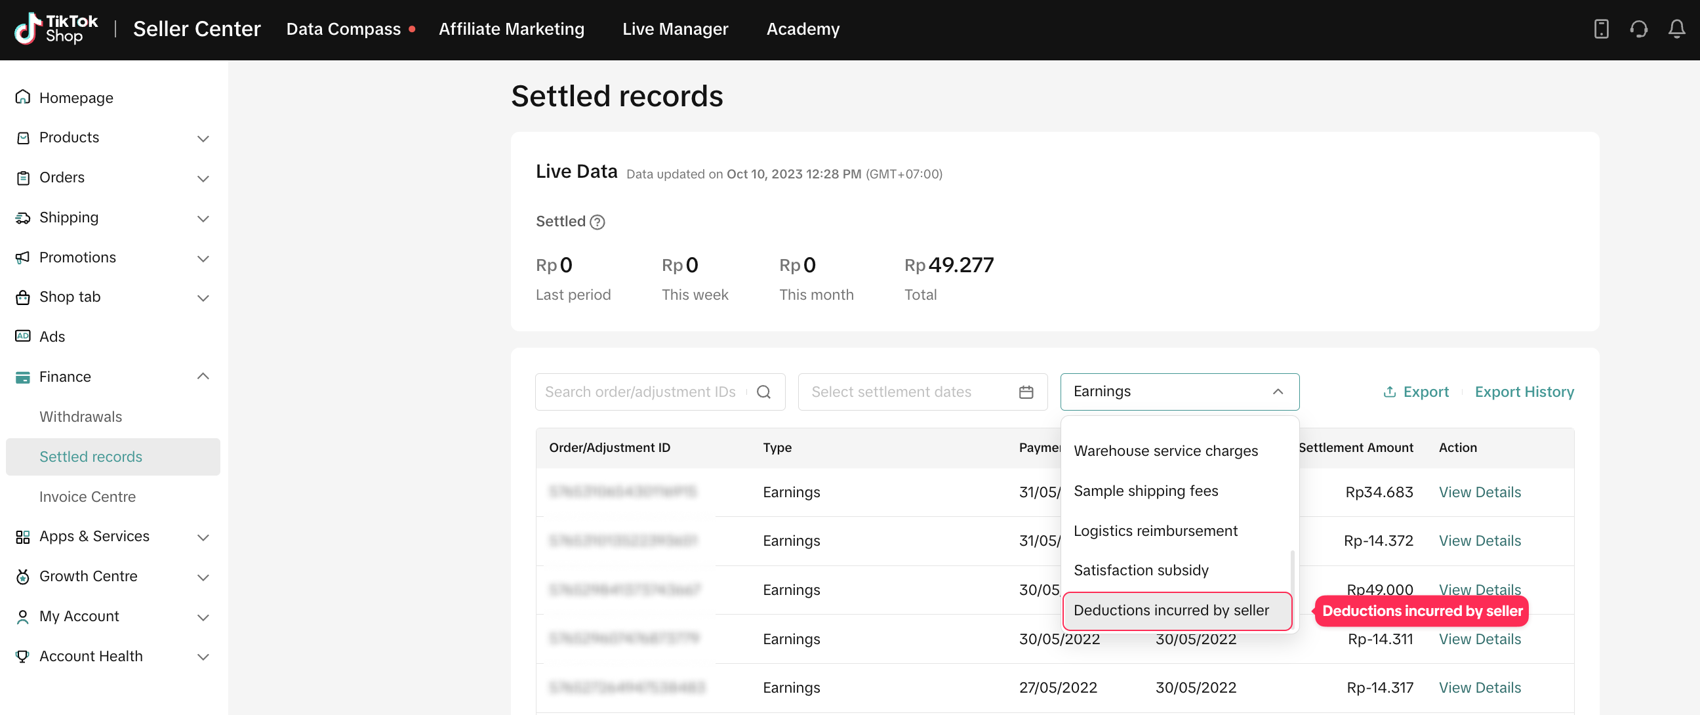Click the Settled help question-mark icon
The image size is (1700, 715).
pyautogui.click(x=597, y=222)
